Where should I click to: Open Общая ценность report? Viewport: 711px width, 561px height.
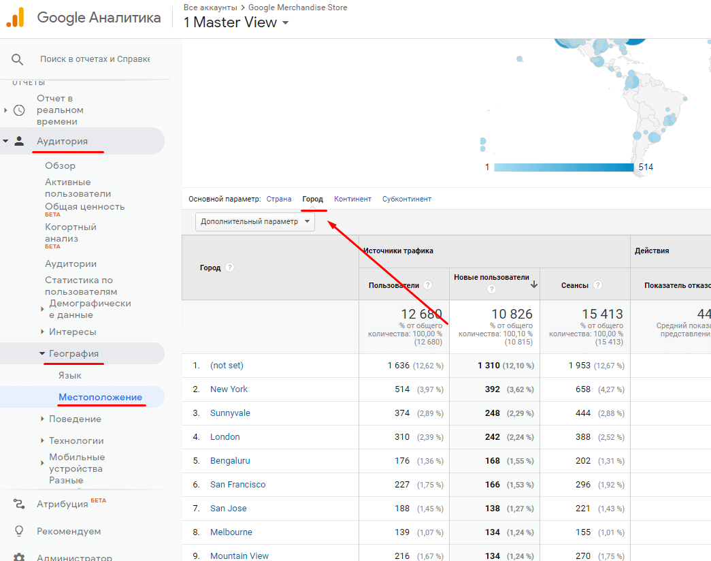pos(85,206)
